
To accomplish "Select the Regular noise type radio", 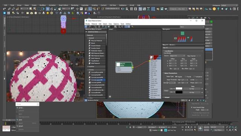I will [176, 77].
